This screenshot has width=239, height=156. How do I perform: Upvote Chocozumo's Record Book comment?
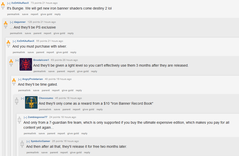(x=17, y=99)
